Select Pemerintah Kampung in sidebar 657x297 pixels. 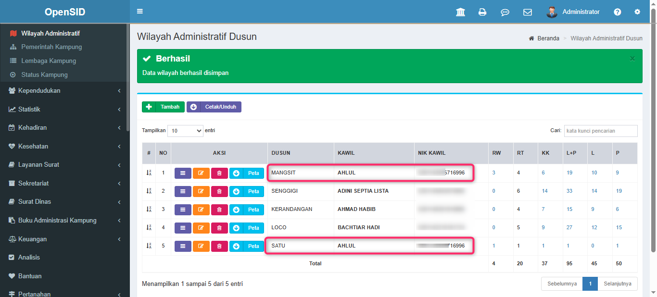(51, 47)
